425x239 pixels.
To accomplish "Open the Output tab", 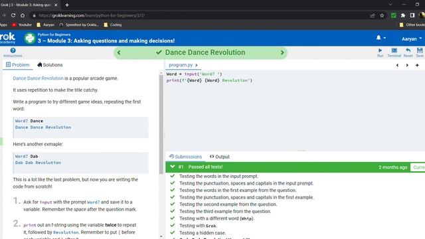I will [220, 157].
